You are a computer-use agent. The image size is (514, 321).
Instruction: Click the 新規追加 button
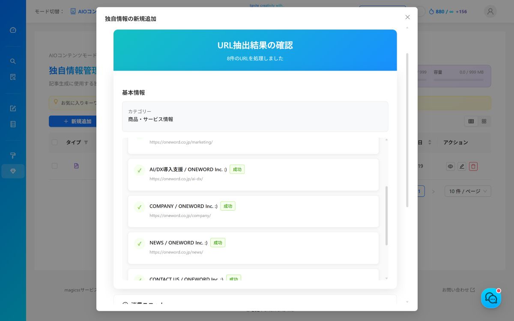[77, 121]
